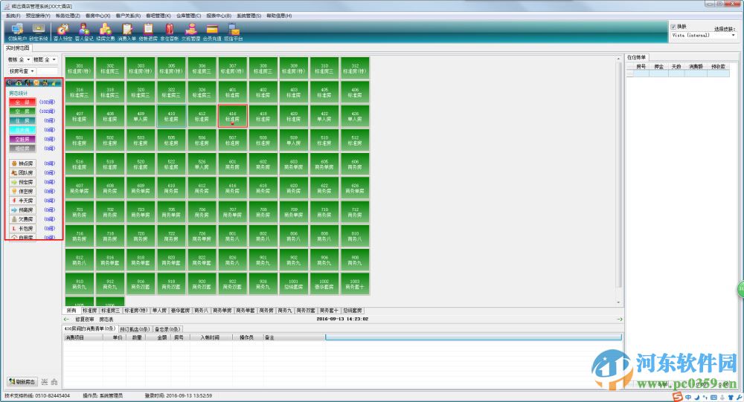This screenshot has width=744, height=402.
Task: Click the 钟点房 hourly room filter button
Action: (x=22, y=163)
